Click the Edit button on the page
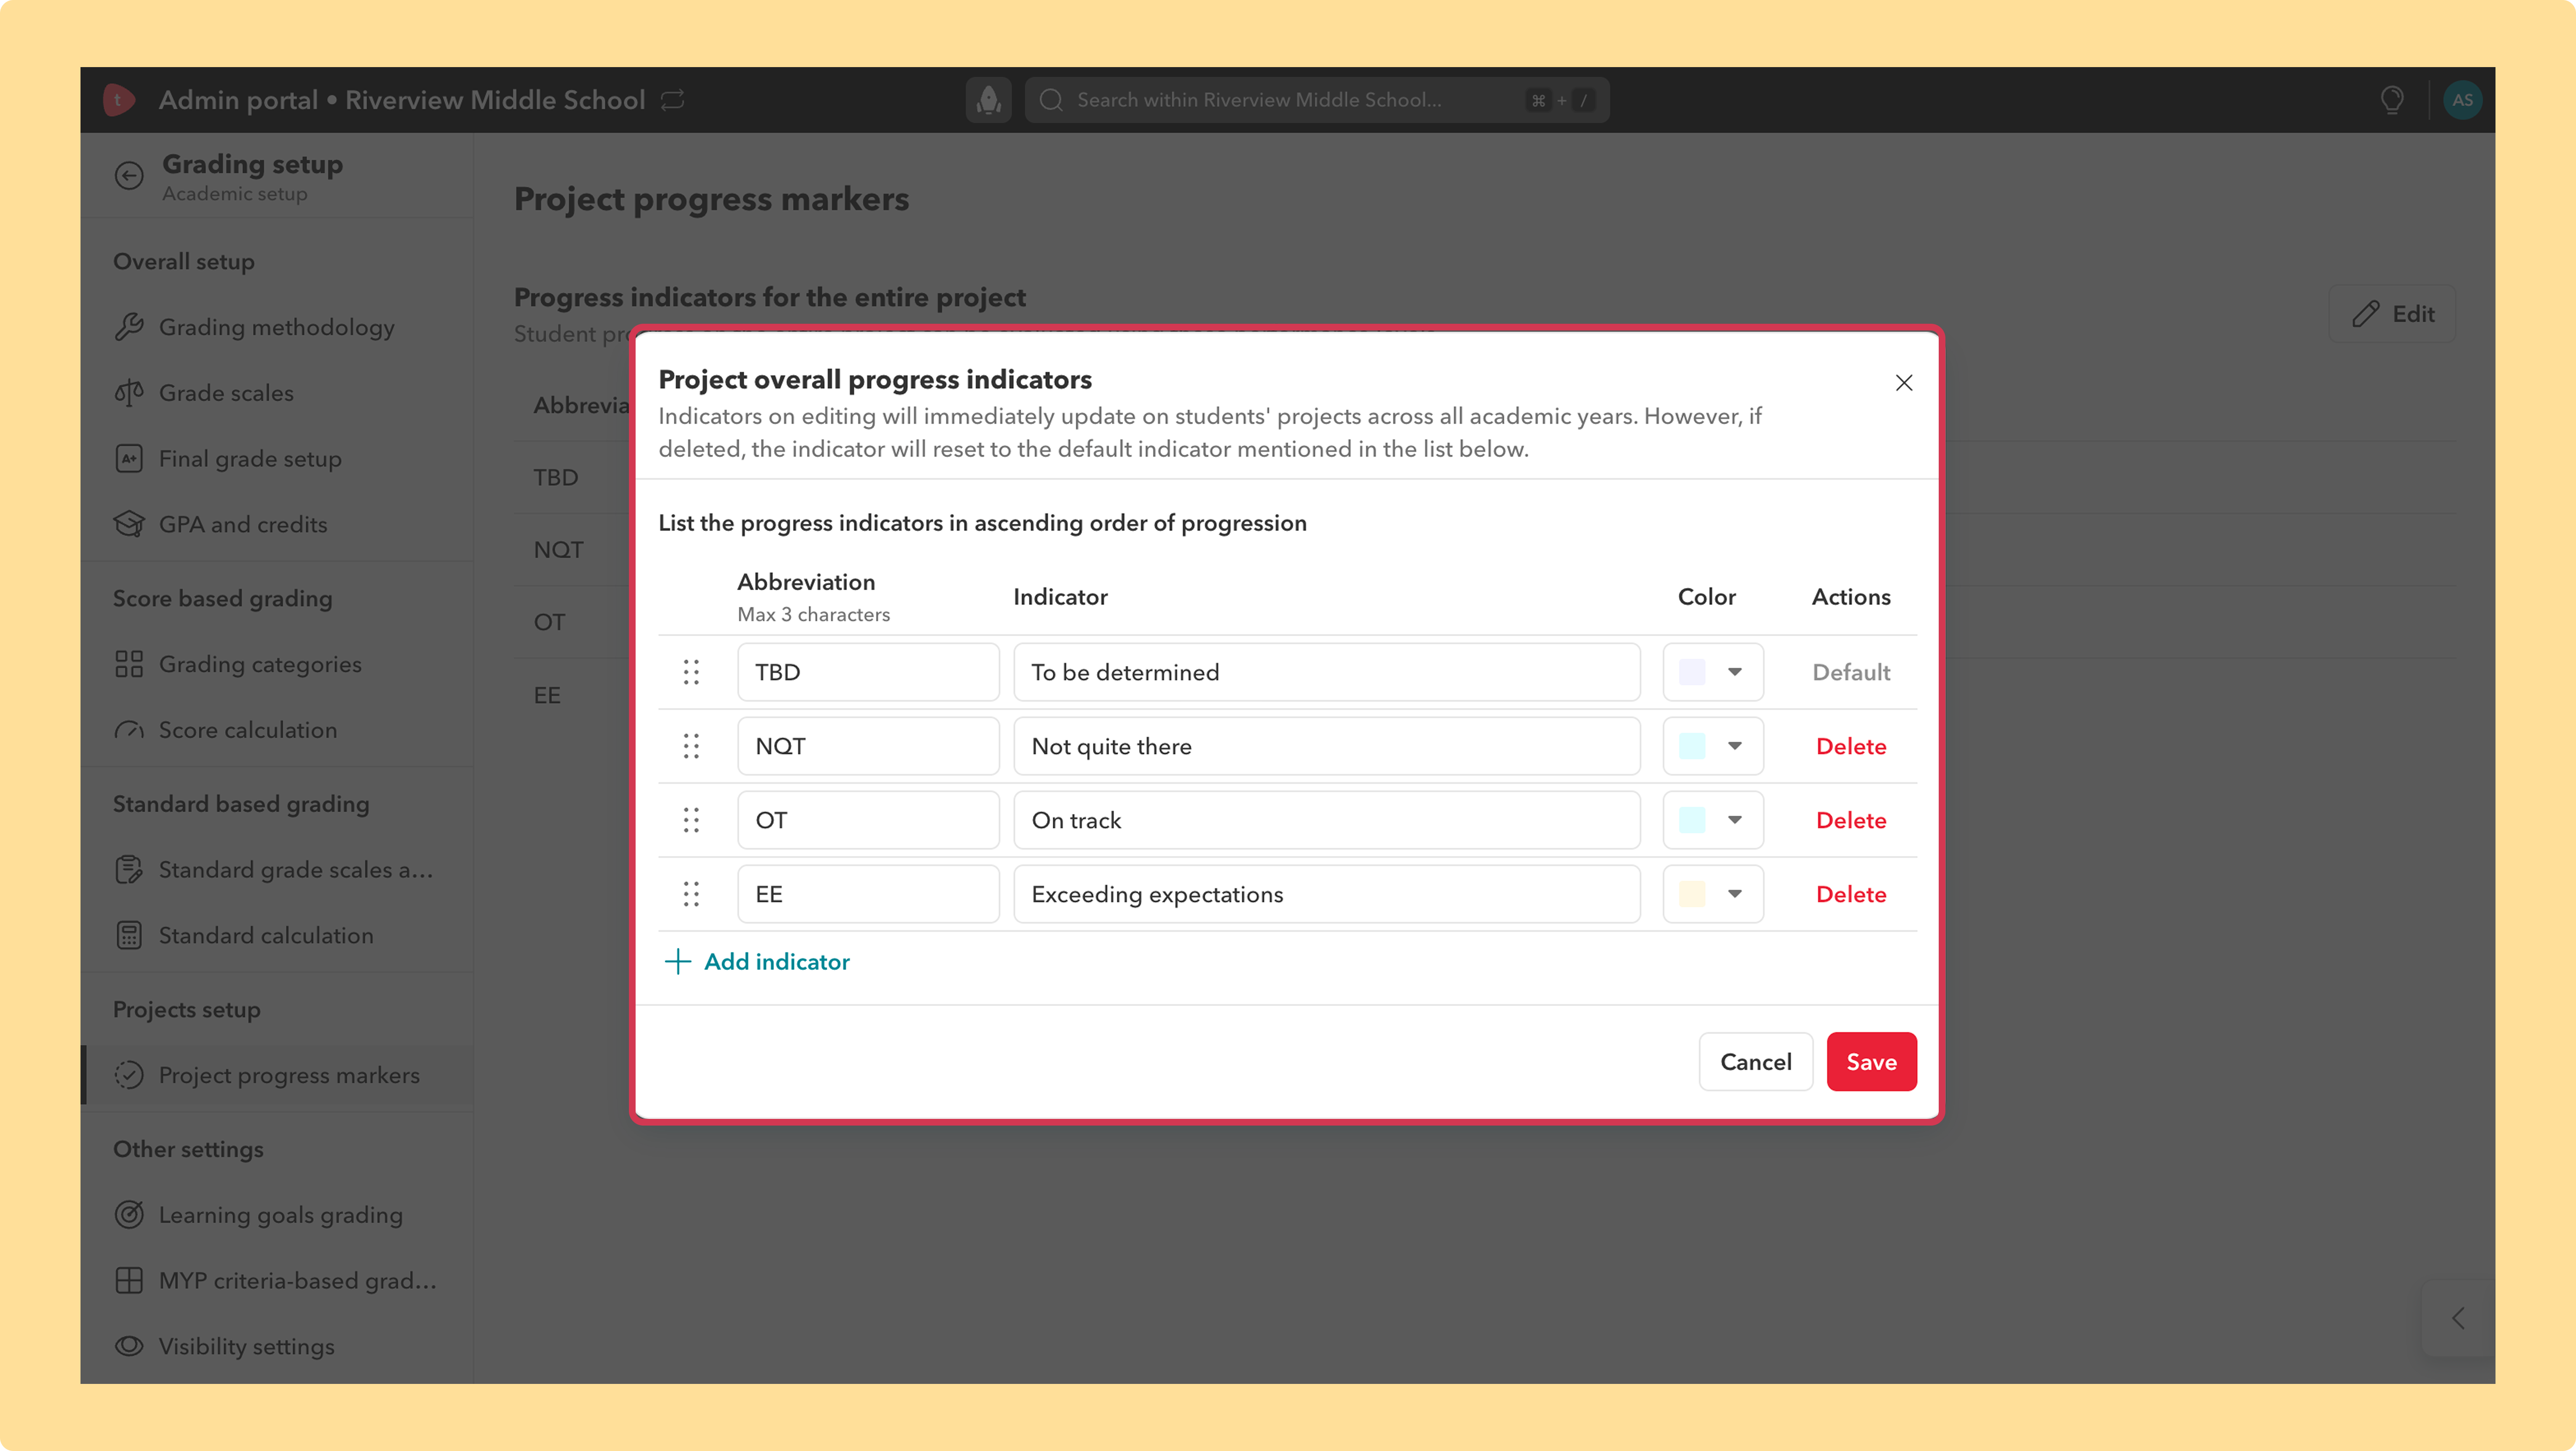The width and height of the screenshot is (2576, 1451). tap(2392, 314)
